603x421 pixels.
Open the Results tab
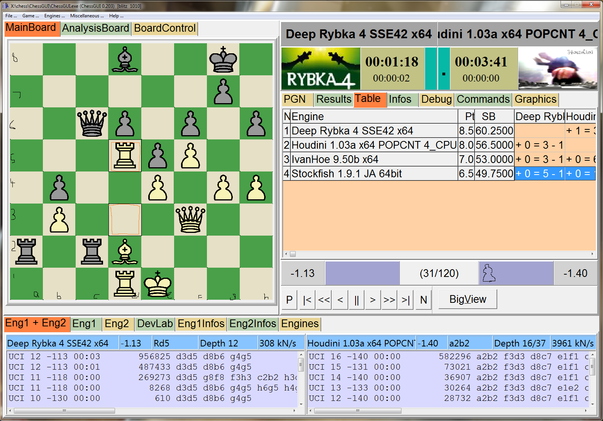334,99
